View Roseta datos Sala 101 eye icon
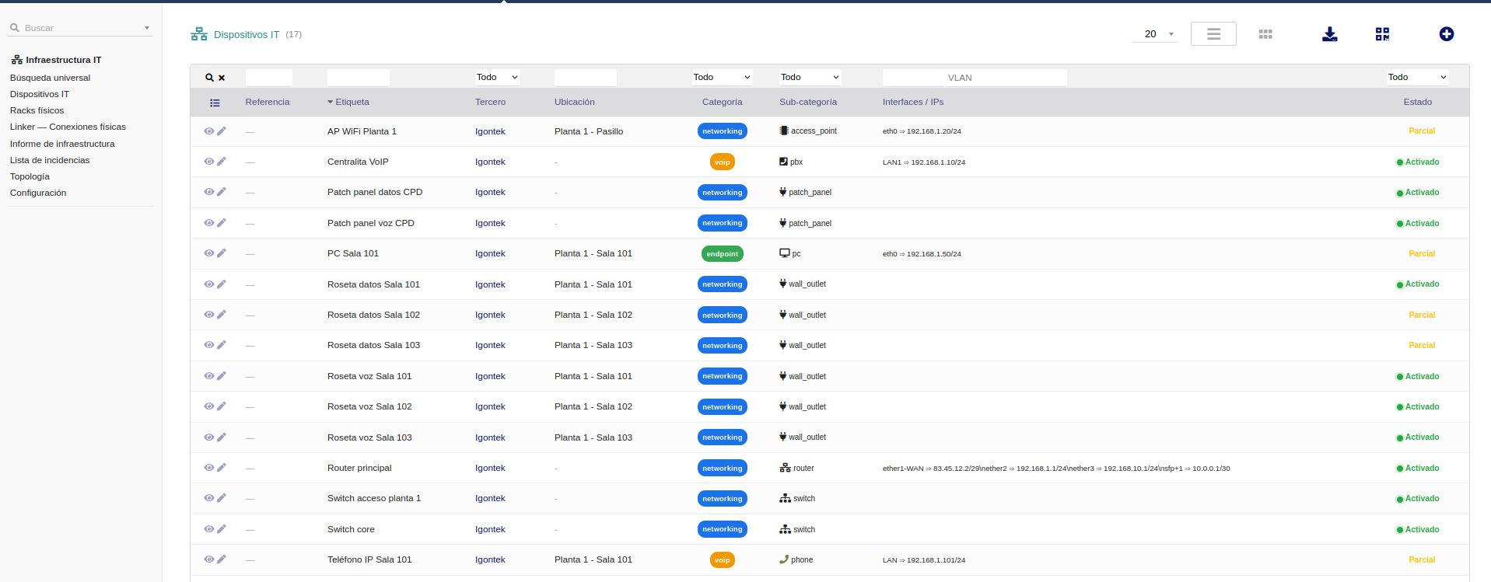Viewport: 1491px width, 582px height. [209, 284]
